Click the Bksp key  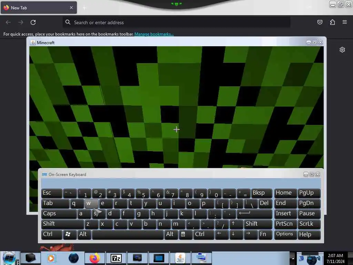pos(262,193)
